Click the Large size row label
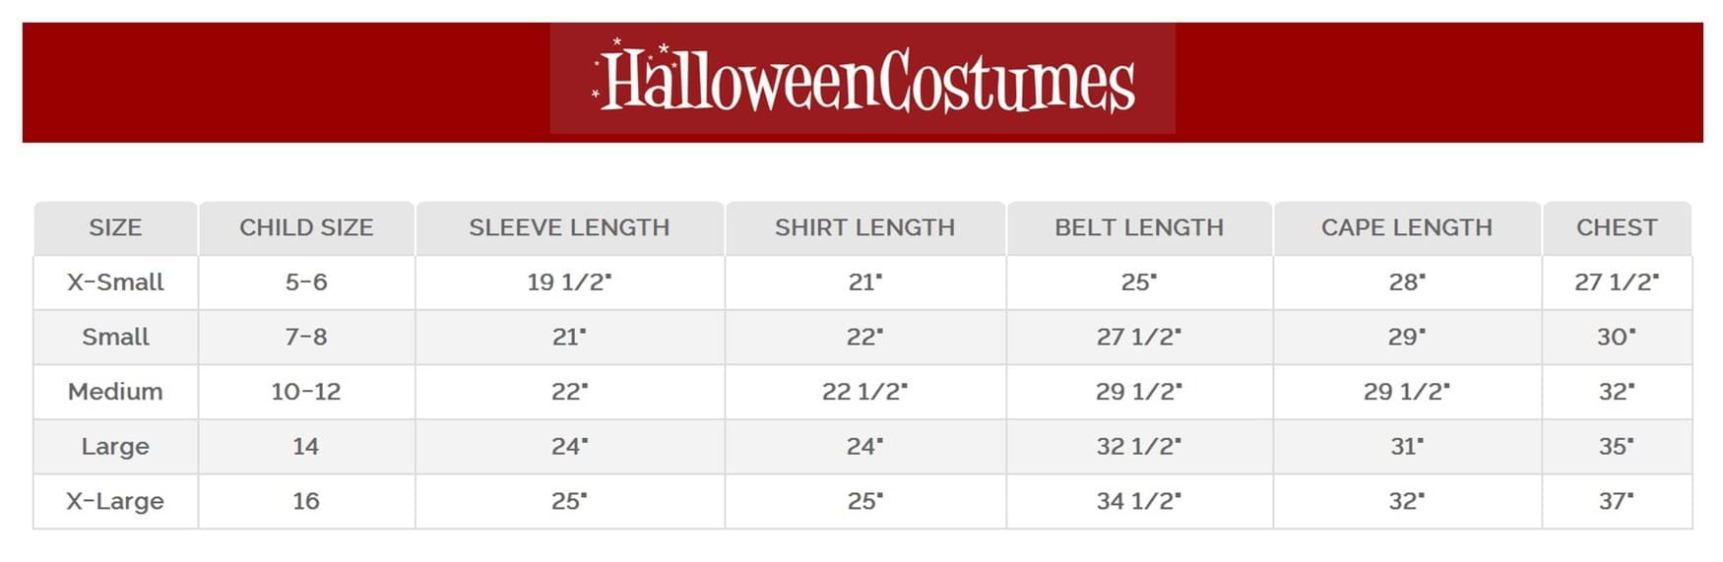 tap(115, 447)
